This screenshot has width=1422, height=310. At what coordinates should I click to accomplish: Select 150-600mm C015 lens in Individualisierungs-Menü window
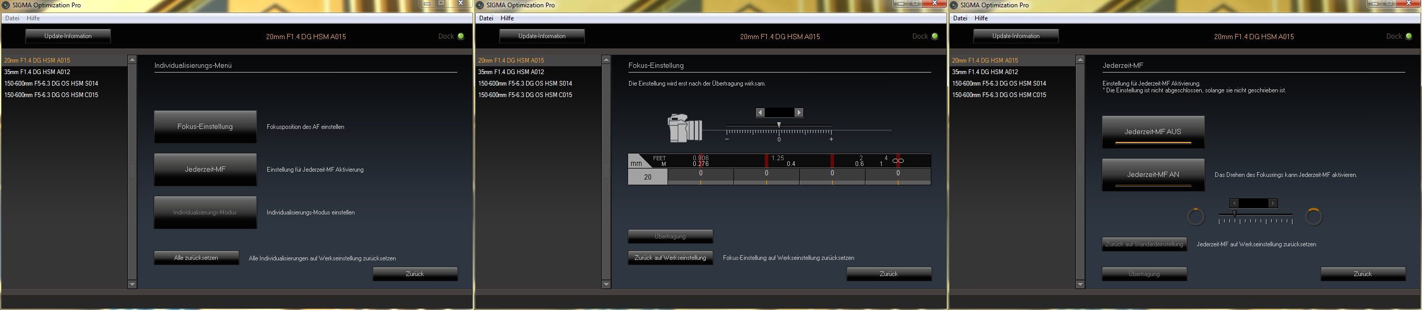(64, 95)
